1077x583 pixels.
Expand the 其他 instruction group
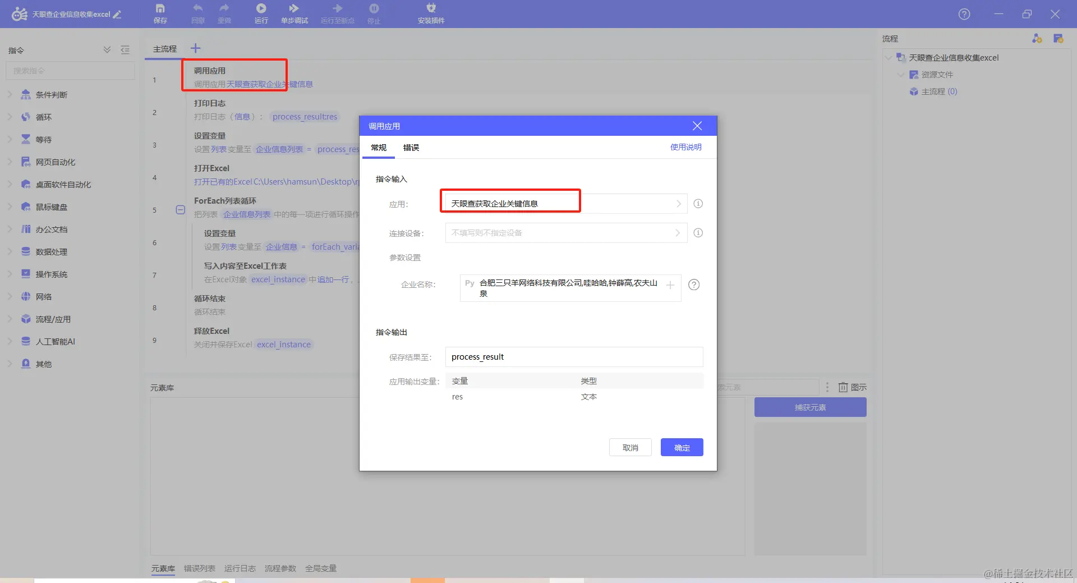[x=10, y=364]
